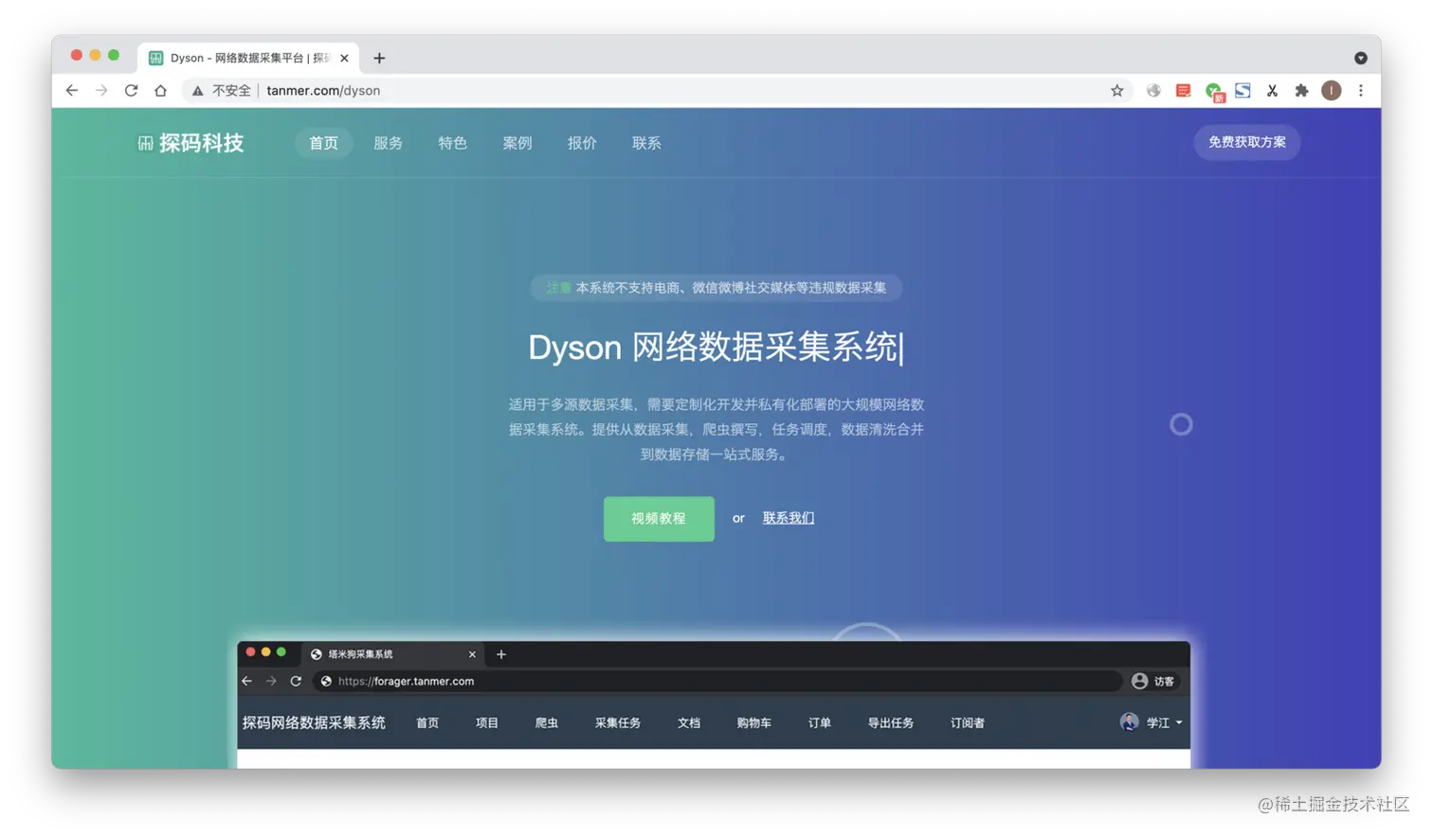The width and height of the screenshot is (1433, 837).
Task: Click 访客 guest profile in embedded window
Action: (x=1153, y=681)
